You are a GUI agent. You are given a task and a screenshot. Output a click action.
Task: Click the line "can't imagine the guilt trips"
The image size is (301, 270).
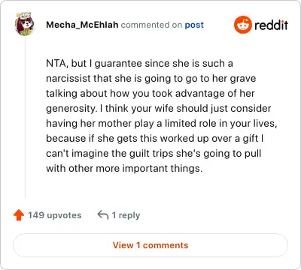[x=154, y=154]
